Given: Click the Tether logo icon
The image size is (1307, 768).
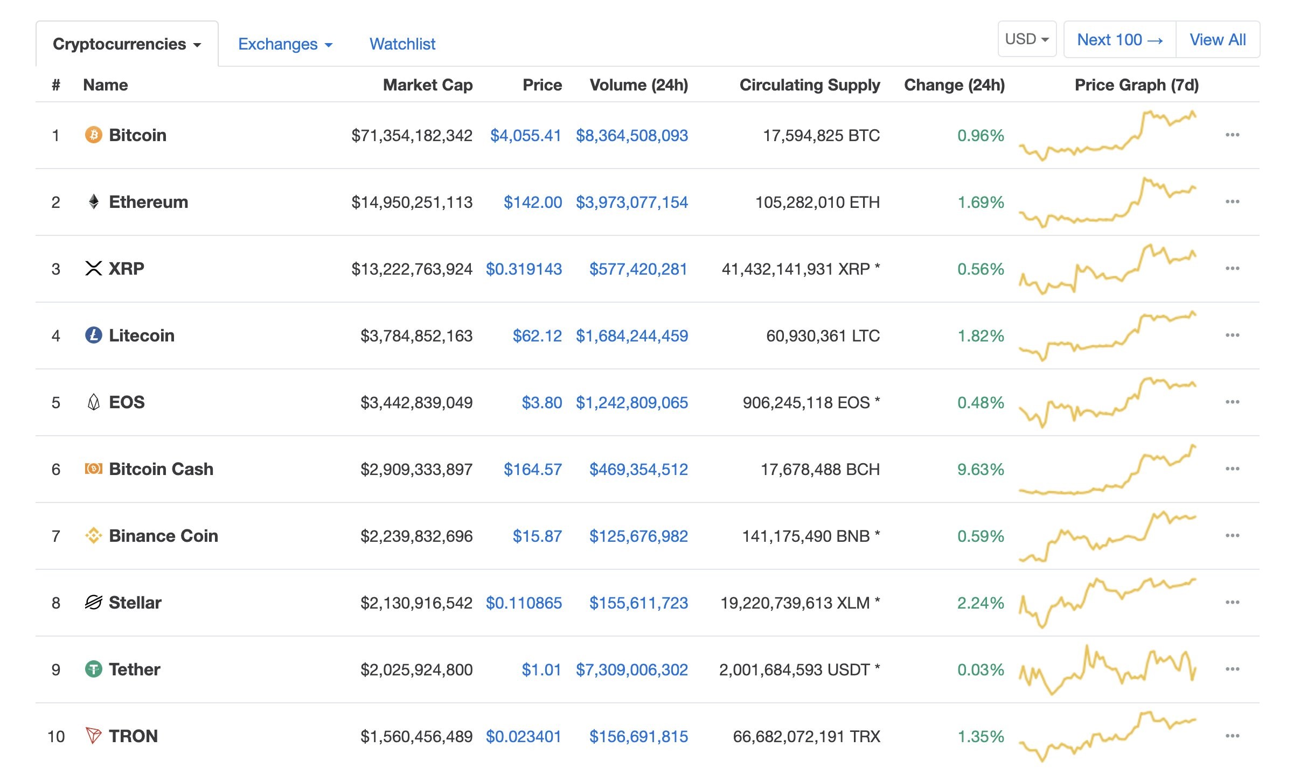Looking at the screenshot, I should coord(94,669).
